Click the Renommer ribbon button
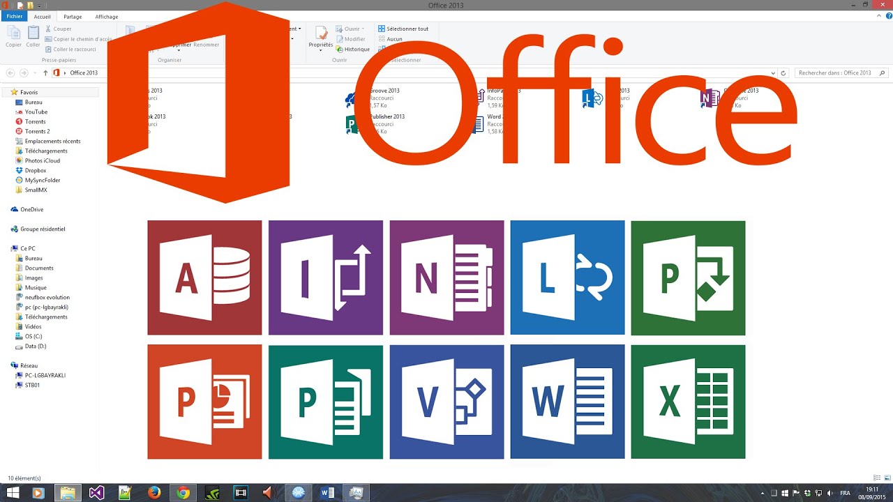This screenshot has width=893, height=502. point(207,45)
